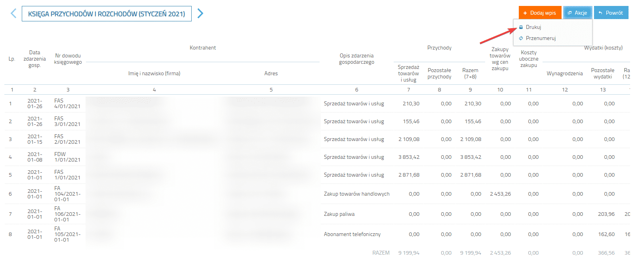Click the Sprzedaż towarów i usług column header
The height and width of the screenshot is (259, 638).
(409, 73)
